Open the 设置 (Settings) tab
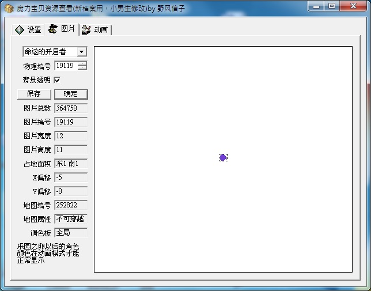This screenshot has width=371, height=291. coord(28,30)
